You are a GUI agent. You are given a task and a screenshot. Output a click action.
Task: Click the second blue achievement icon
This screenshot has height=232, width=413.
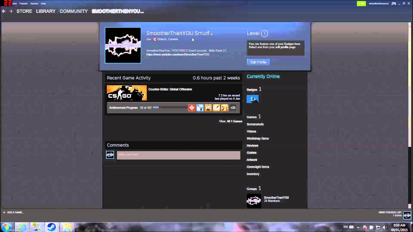coord(200,108)
